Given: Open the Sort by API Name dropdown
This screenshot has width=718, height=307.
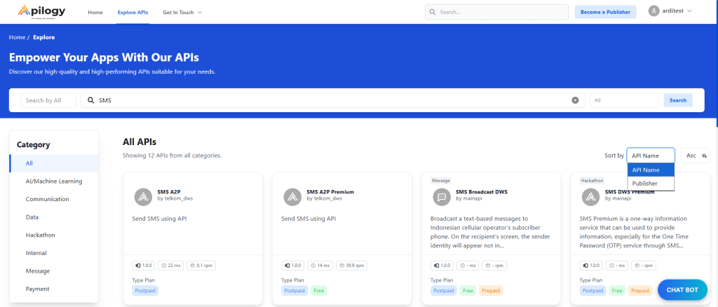Looking at the screenshot, I should pyautogui.click(x=650, y=156).
